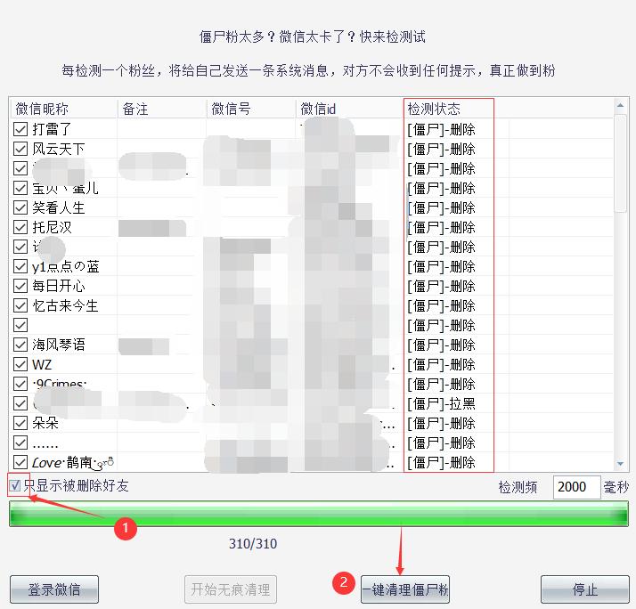Select the 打雷了 nickname text
This screenshot has height=609, width=636.
tap(52, 129)
